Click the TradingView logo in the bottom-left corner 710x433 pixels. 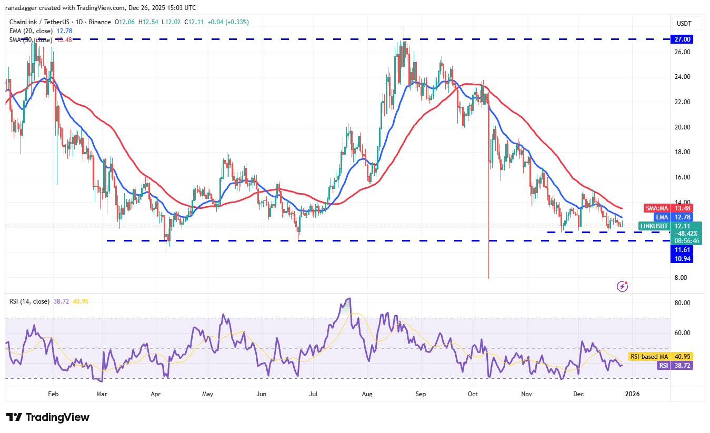click(x=46, y=417)
